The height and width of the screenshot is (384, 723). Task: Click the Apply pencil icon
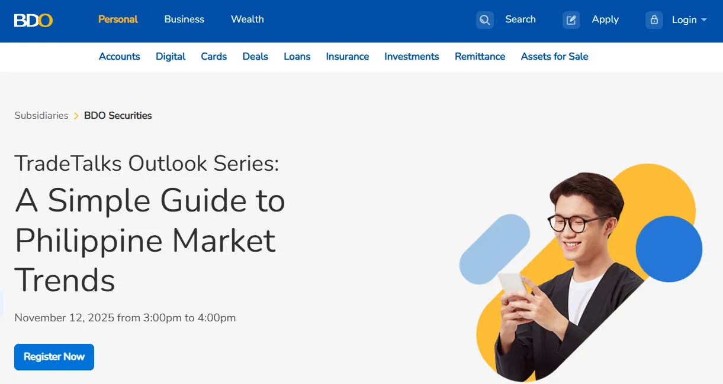tap(571, 20)
